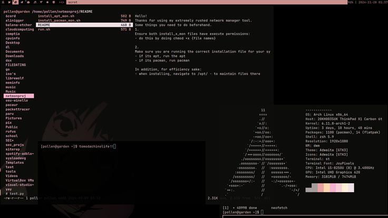The image size is (388, 218).
Task: Click the /home/pollen/netmonproj/README path header
Action: 62,12
